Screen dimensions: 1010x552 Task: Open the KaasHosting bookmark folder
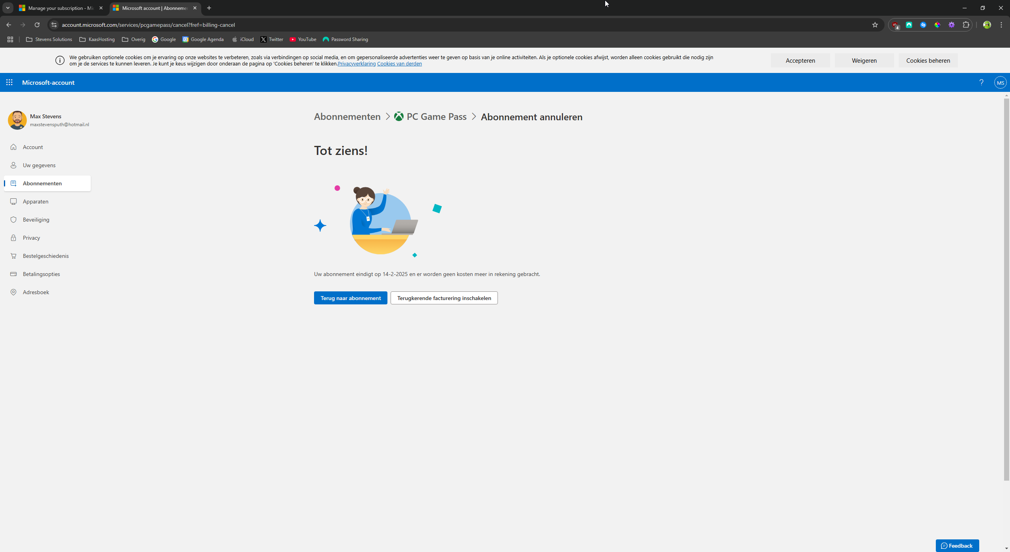click(x=97, y=39)
